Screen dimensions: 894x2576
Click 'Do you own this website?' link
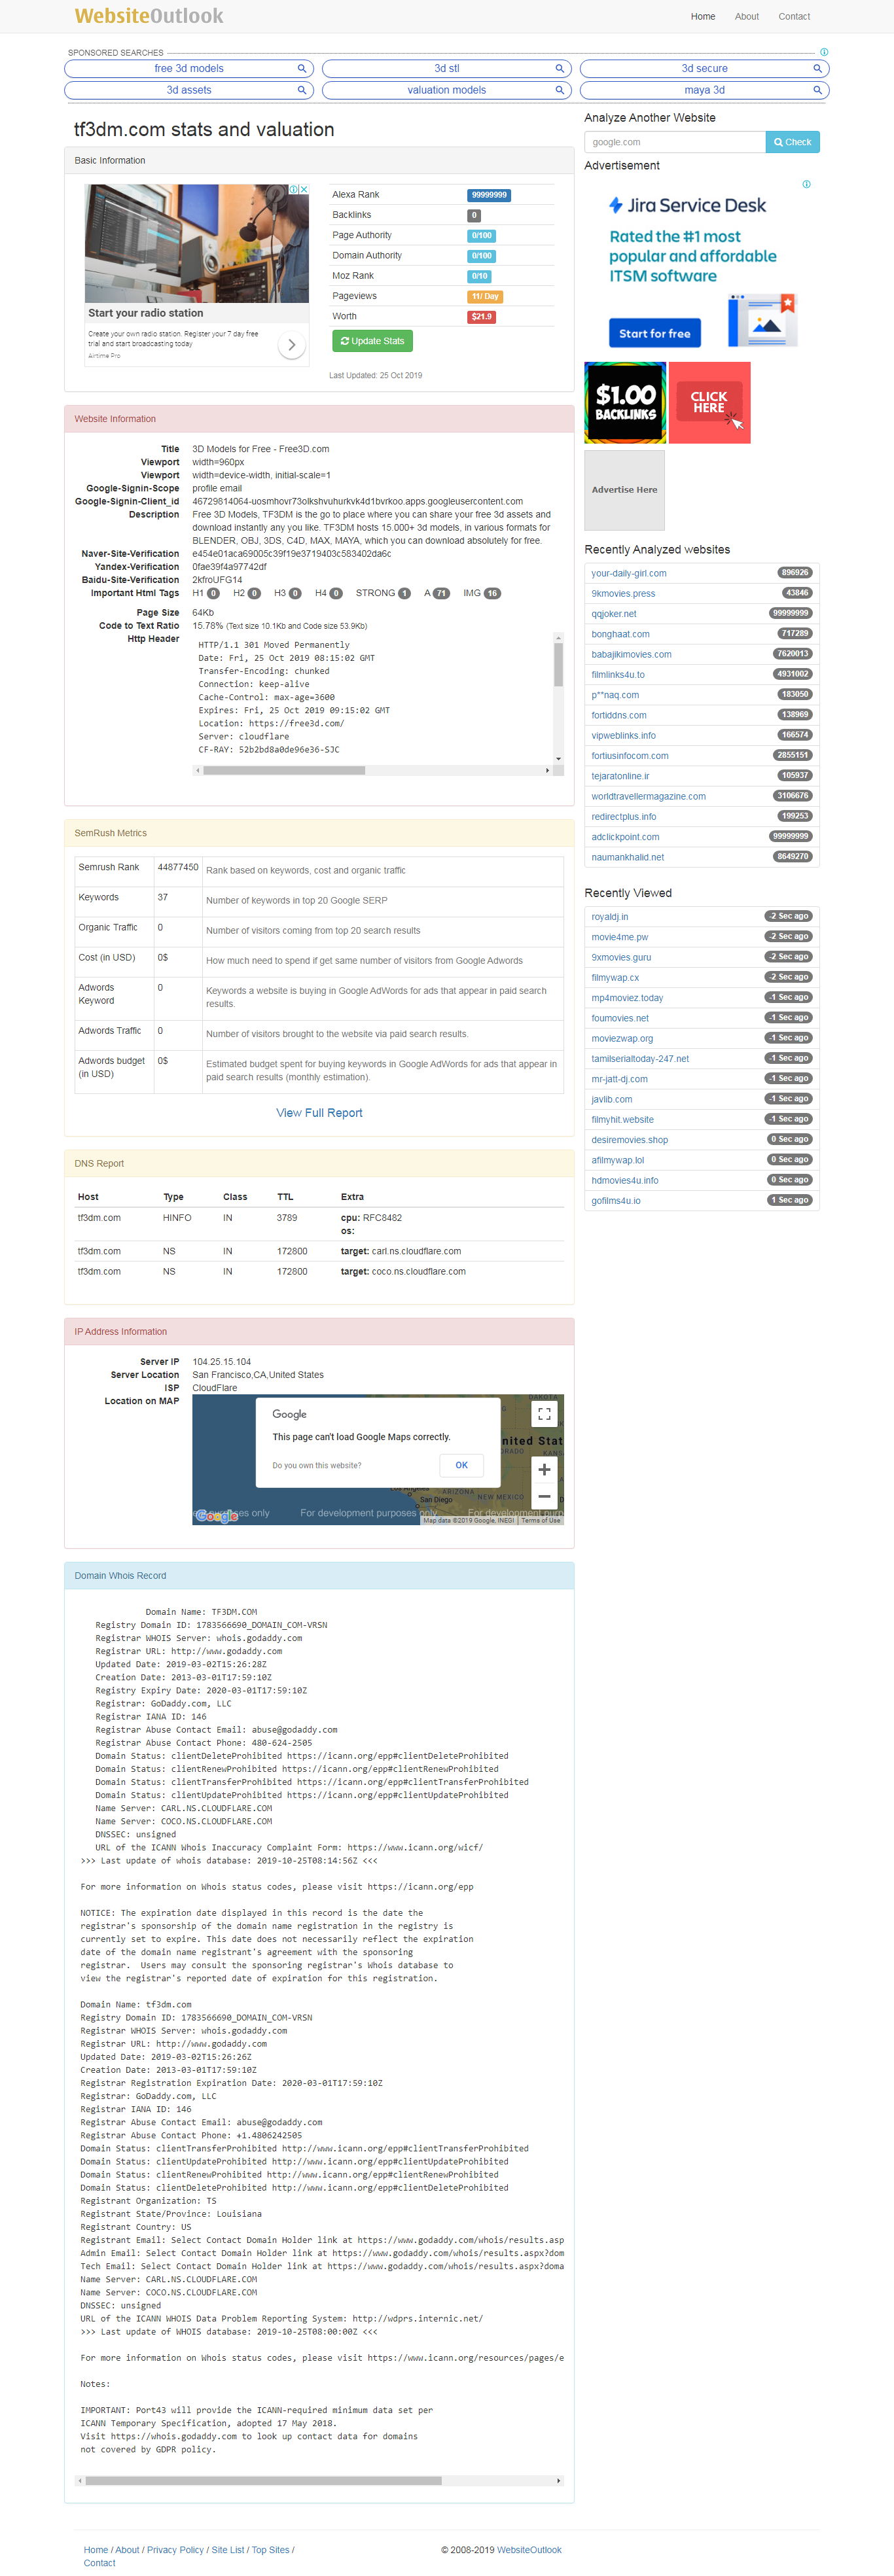pyautogui.click(x=317, y=1465)
